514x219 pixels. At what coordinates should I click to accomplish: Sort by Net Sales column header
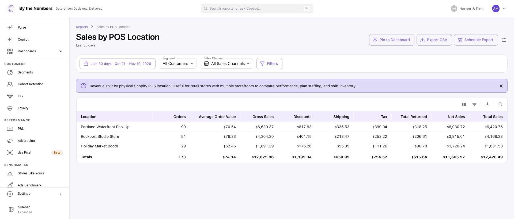coord(456,117)
